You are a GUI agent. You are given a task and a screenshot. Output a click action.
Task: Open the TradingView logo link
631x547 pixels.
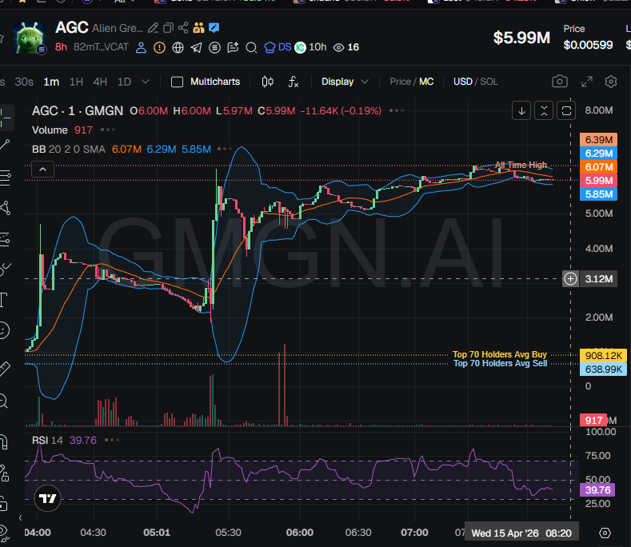(x=47, y=498)
